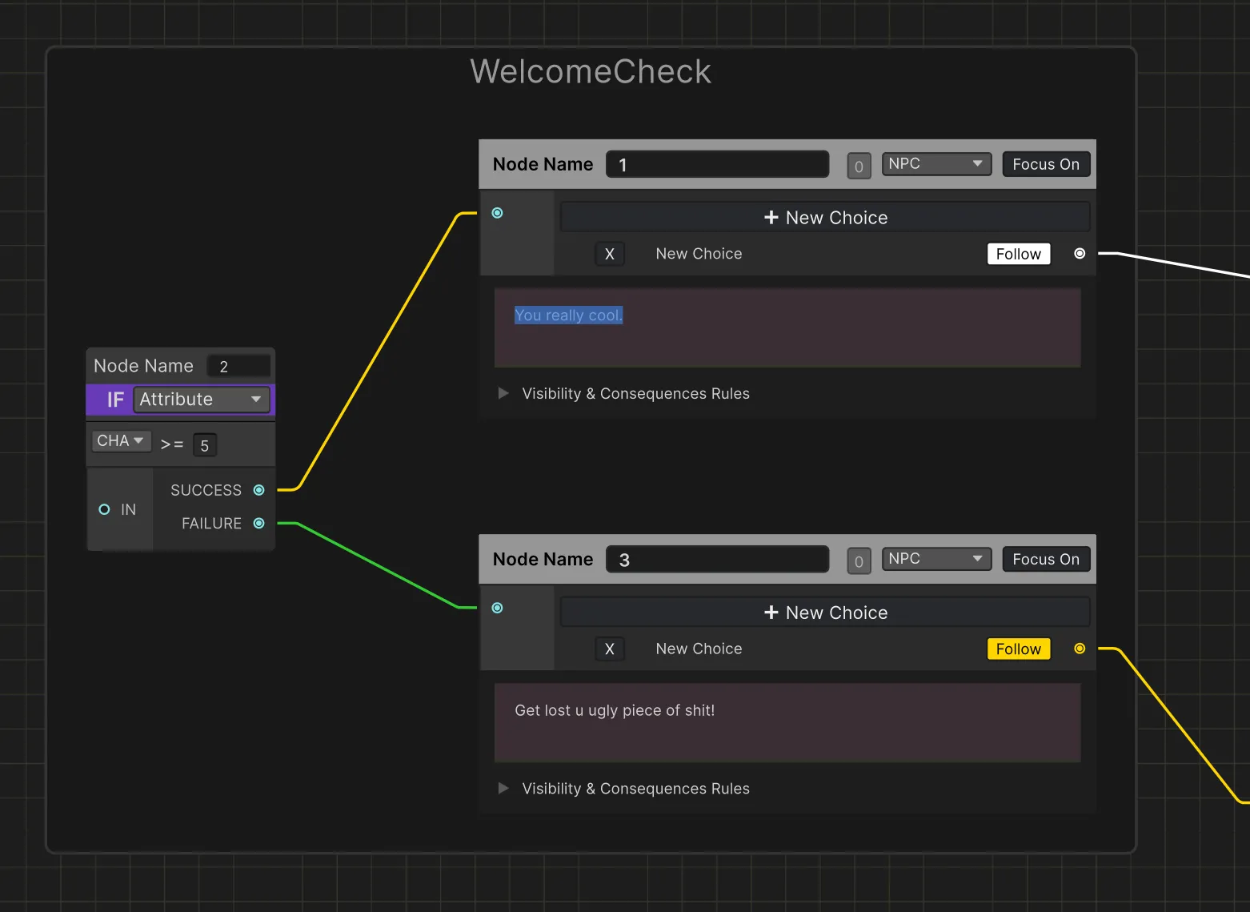Toggle the yellow Follow button in node 3

[1018, 649]
